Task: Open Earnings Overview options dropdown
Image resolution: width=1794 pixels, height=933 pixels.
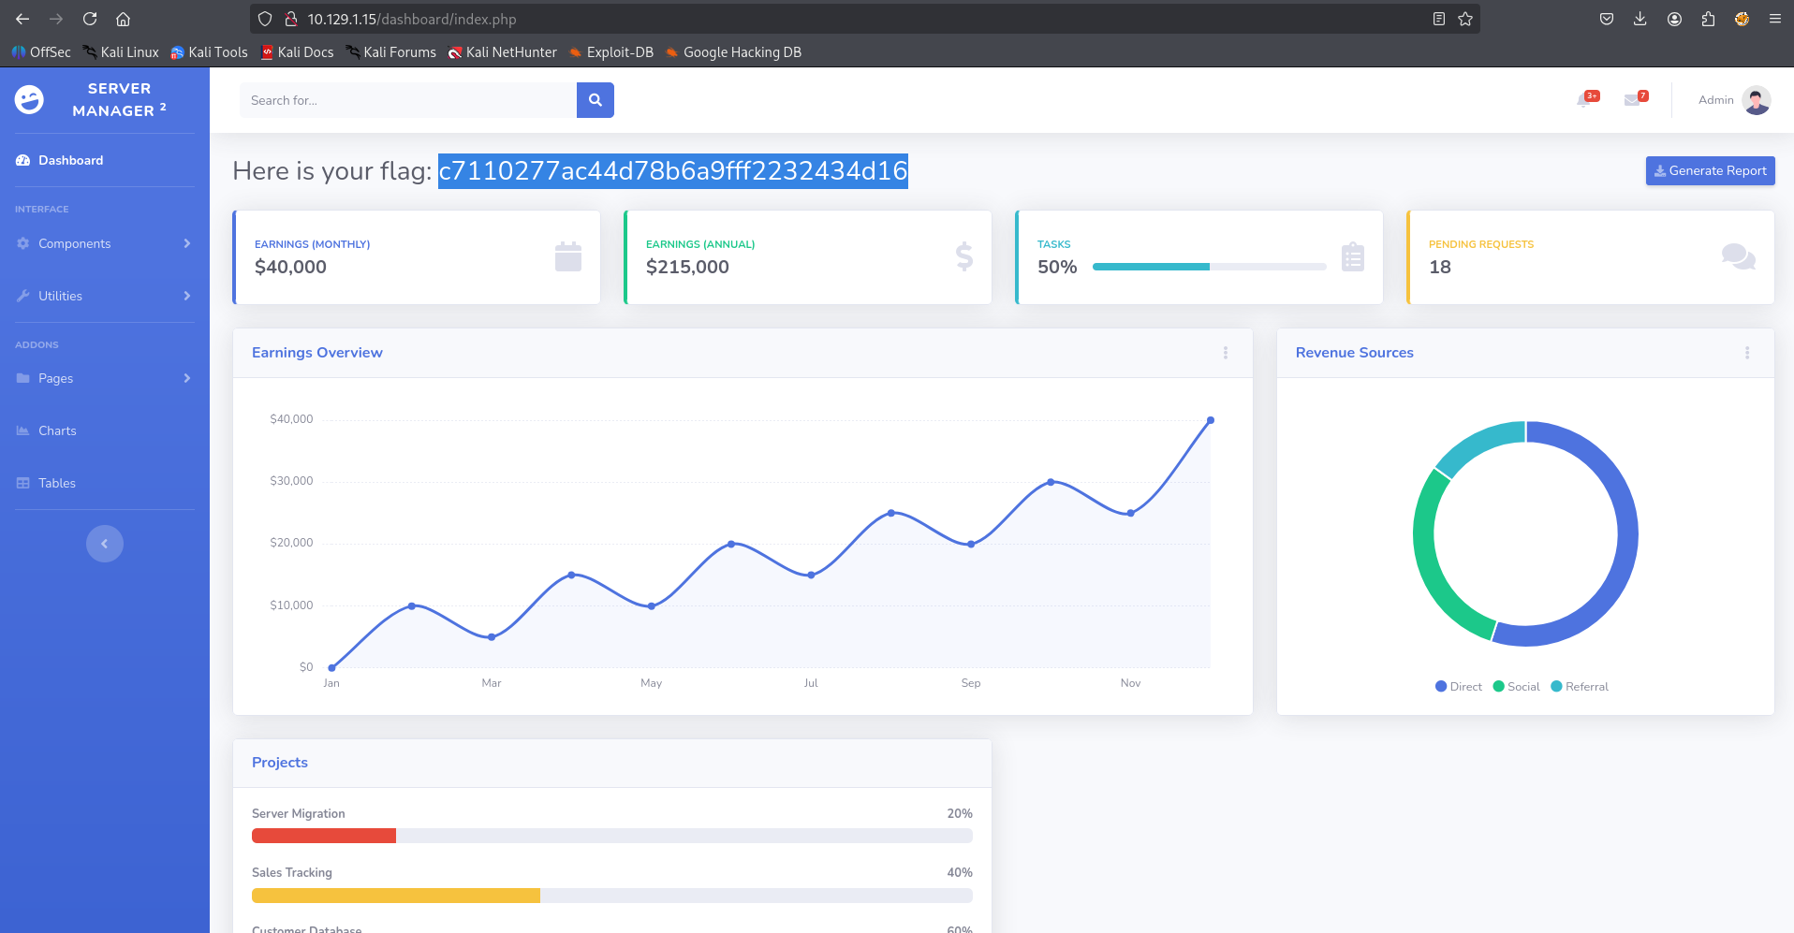Action: point(1225,353)
